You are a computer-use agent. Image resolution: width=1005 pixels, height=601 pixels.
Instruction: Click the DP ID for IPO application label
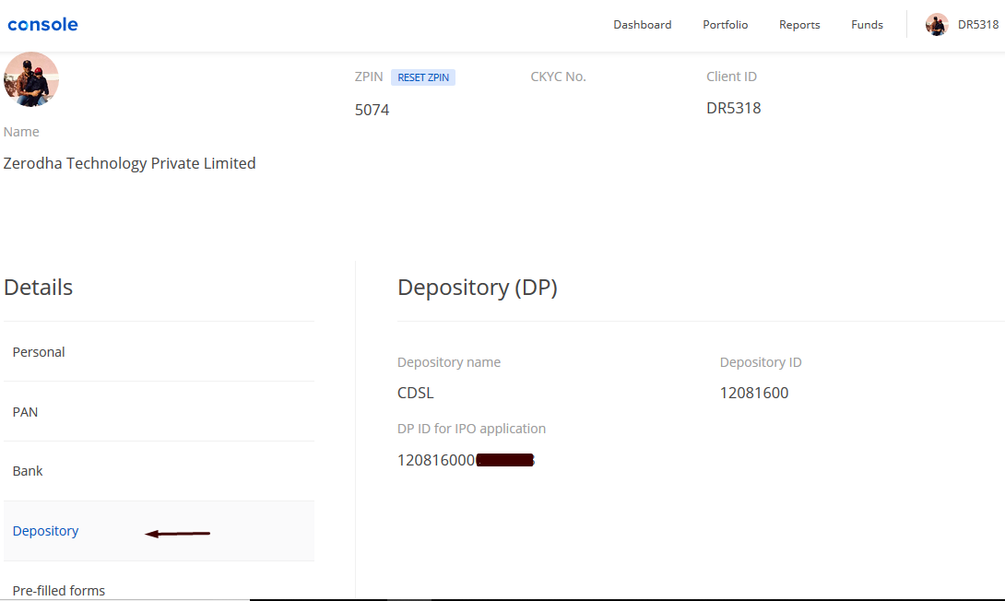[x=471, y=429]
